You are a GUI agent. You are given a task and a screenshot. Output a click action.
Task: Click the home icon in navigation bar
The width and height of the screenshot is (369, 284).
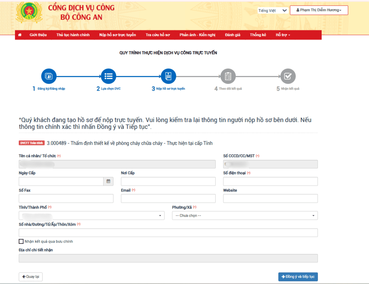click(x=20, y=35)
